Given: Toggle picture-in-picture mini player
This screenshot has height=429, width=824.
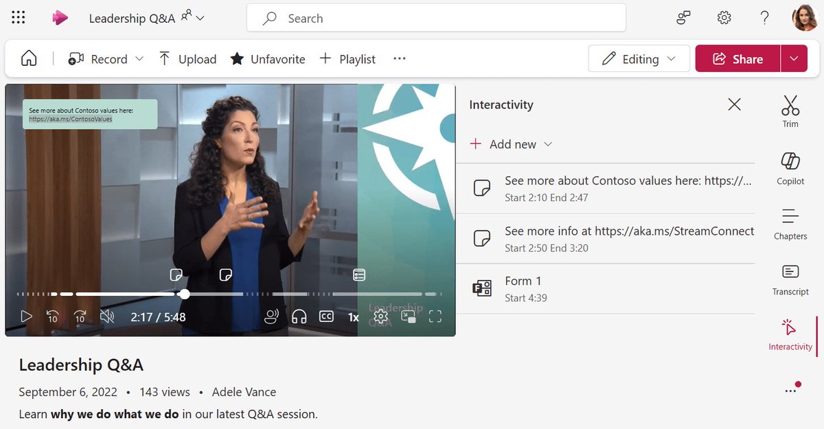Looking at the screenshot, I should (409, 316).
